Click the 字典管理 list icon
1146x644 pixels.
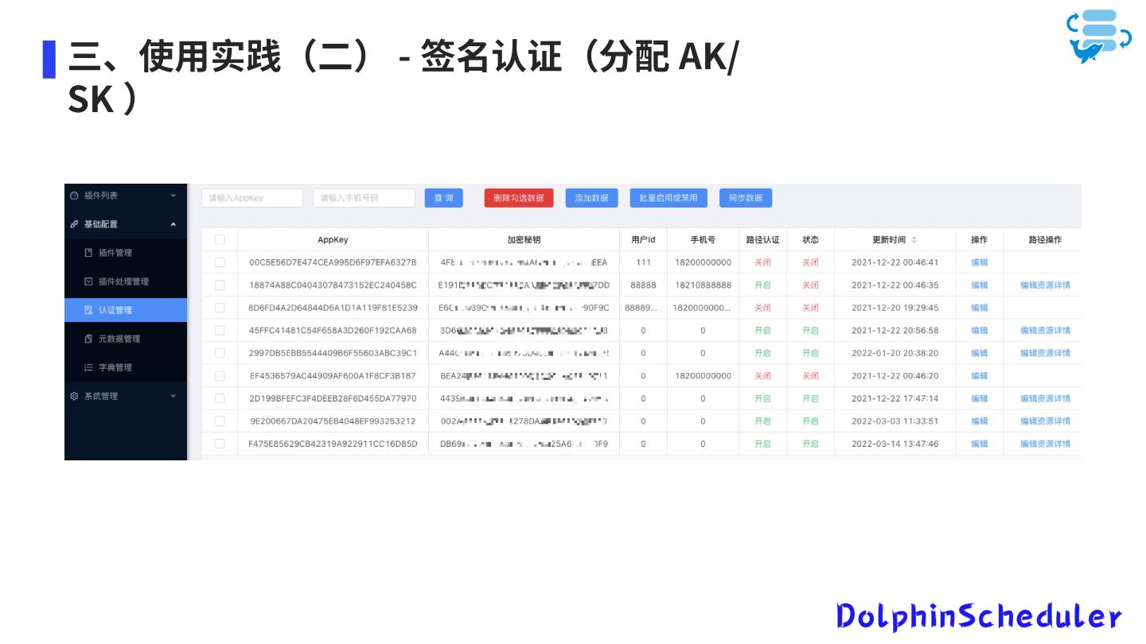click(x=88, y=367)
